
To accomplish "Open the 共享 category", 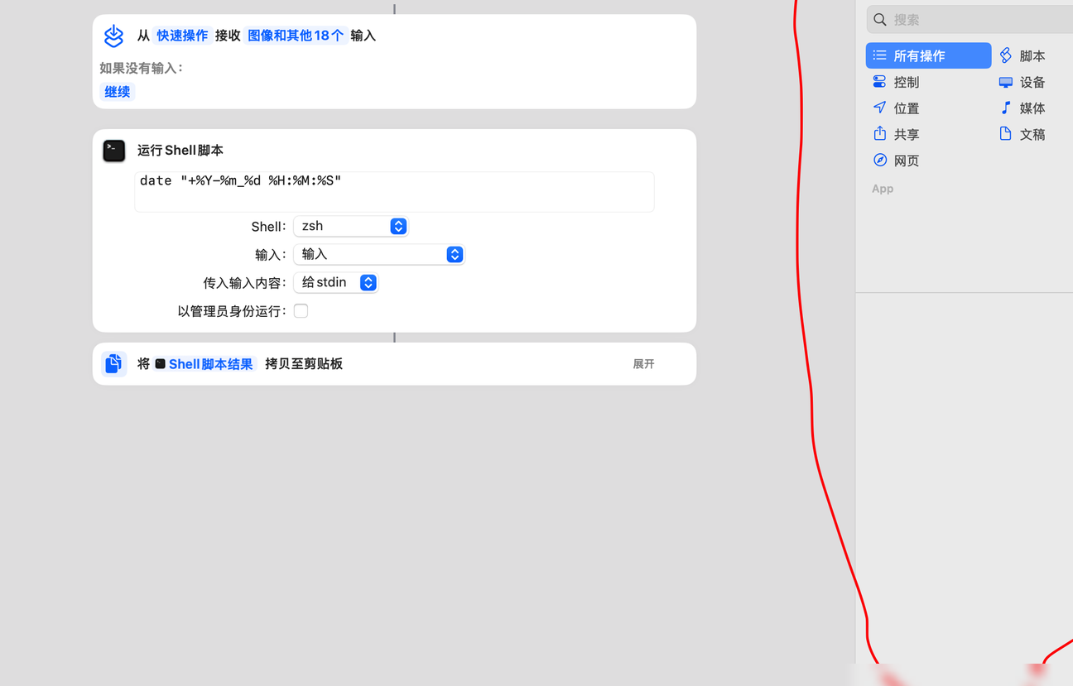I will click(896, 134).
